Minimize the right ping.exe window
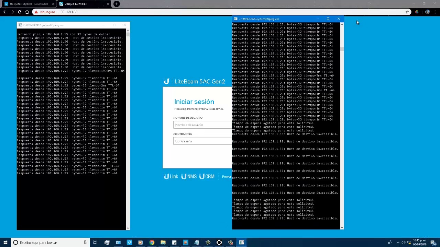The width and height of the screenshot is (440, 247). 318,19
